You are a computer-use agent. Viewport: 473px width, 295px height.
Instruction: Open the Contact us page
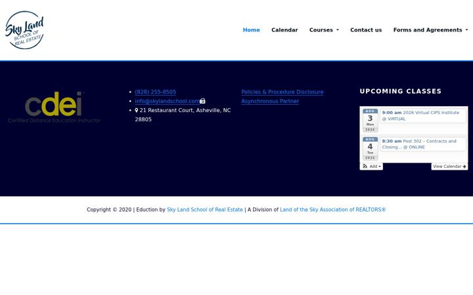pyautogui.click(x=366, y=30)
